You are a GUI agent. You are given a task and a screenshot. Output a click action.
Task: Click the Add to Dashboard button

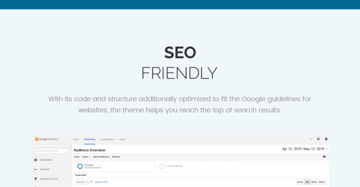[101, 157]
